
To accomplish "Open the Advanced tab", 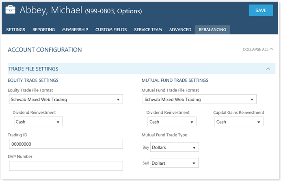I will [x=180, y=30].
